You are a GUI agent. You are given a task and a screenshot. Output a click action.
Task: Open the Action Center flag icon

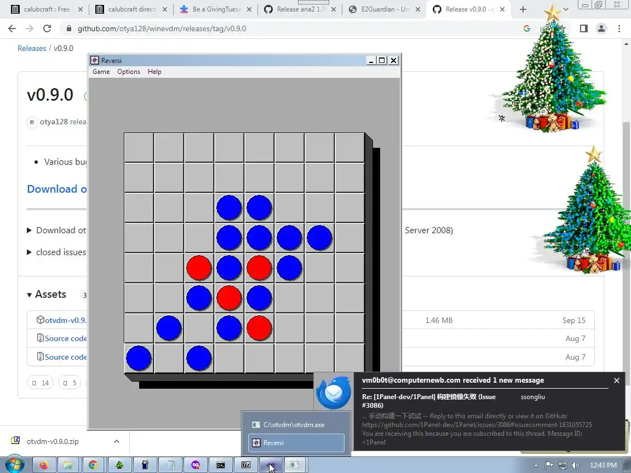pyautogui.click(x=549, y=465)
